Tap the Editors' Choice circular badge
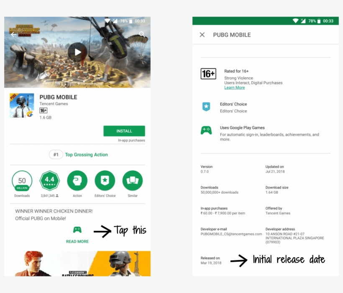Screen dimensions: 343x293 [105, 181]
